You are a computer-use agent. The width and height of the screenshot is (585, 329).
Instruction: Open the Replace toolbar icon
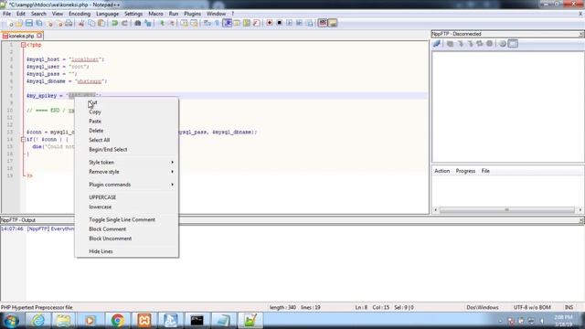pyautogui.click(x=148, y=23)
